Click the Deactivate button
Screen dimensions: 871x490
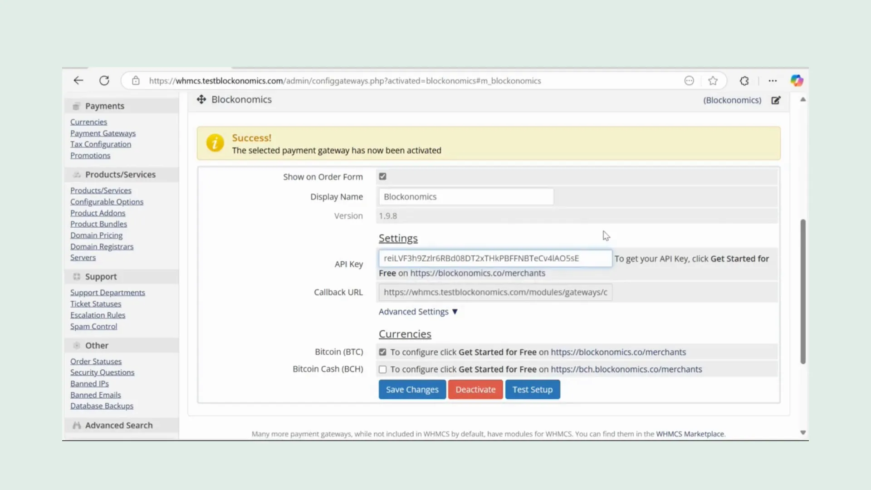coord(475,389)
